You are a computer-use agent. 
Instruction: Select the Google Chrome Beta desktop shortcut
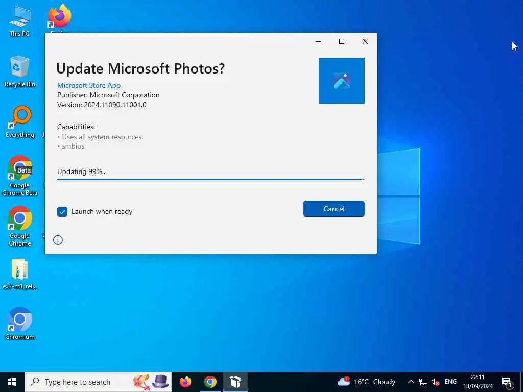click(20, 176)
